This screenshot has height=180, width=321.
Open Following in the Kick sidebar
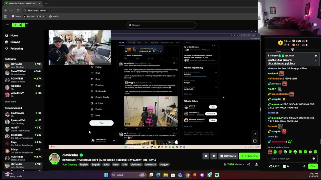click(x=14, y=48)
